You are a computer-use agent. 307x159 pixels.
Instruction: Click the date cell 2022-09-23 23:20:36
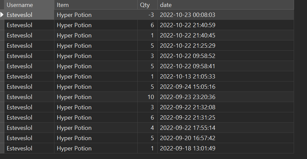tap(226, 97)
